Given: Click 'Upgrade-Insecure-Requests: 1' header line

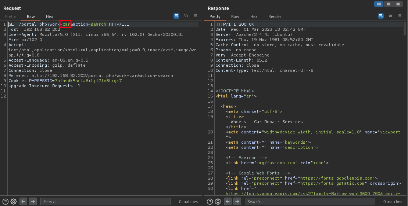Looking at the screenshot, I should point(44,86).
